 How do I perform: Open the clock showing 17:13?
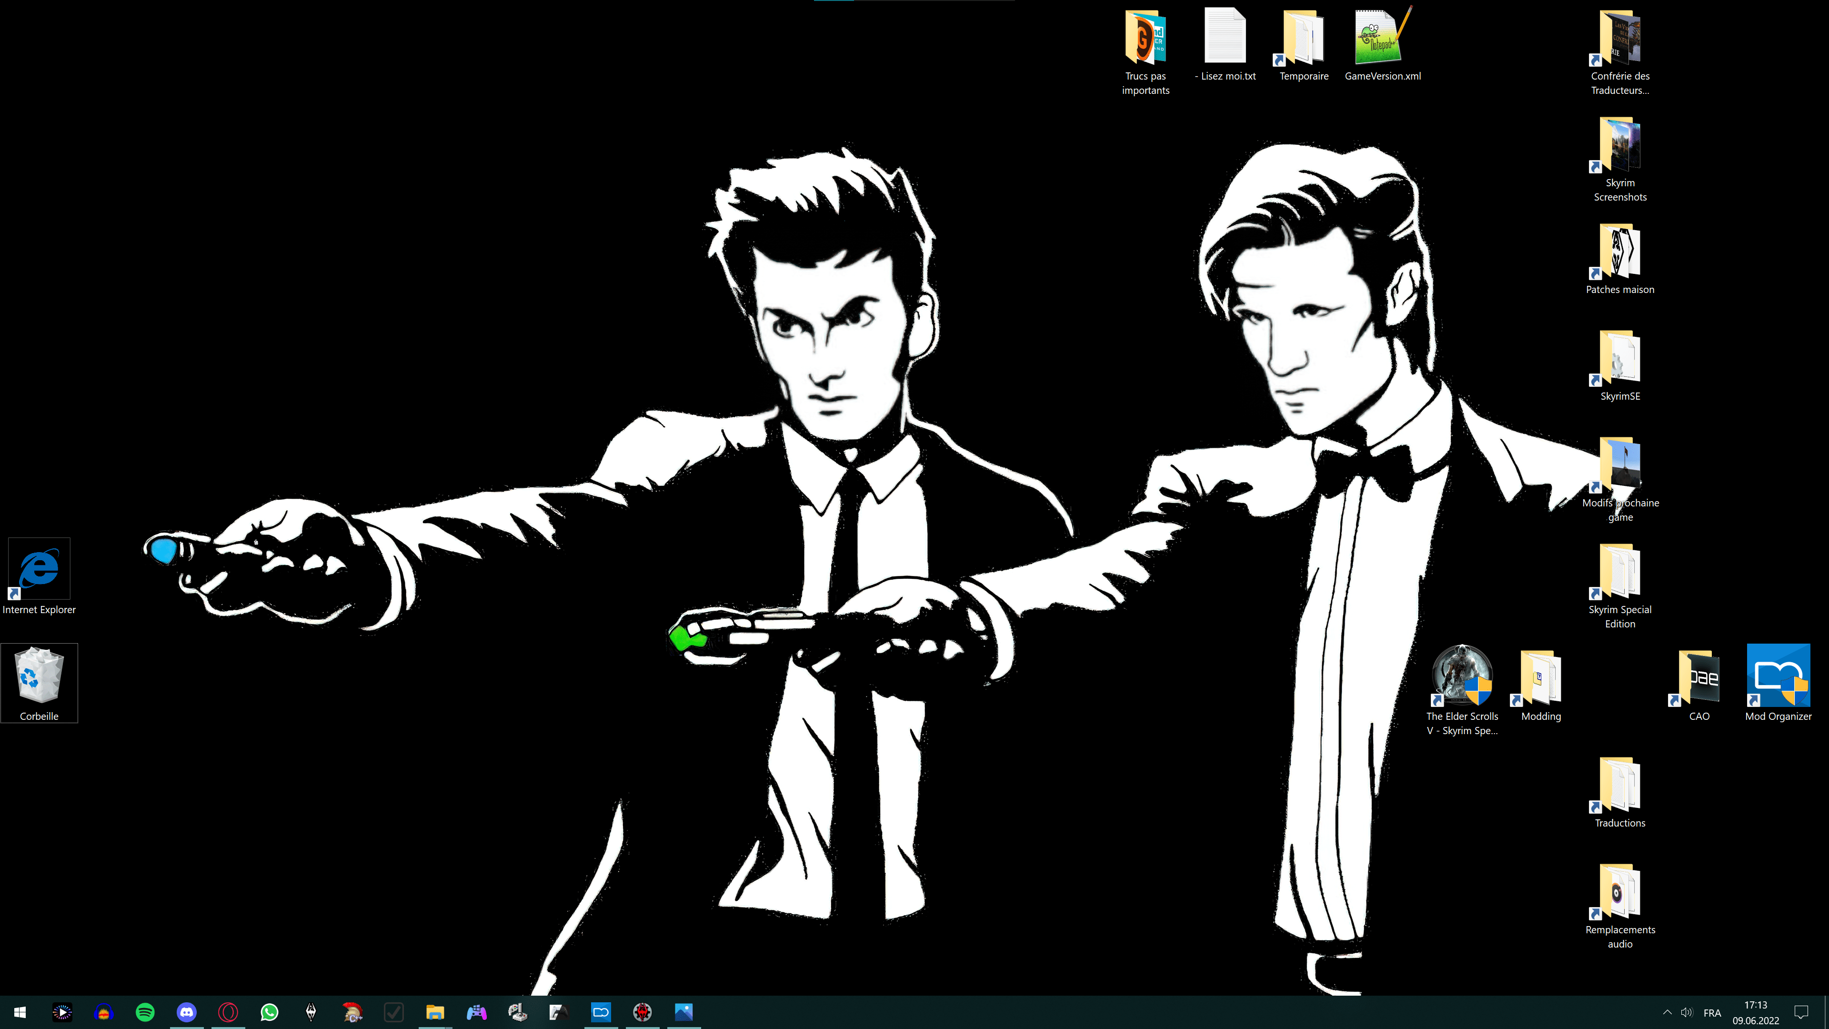(1755, 1013)
